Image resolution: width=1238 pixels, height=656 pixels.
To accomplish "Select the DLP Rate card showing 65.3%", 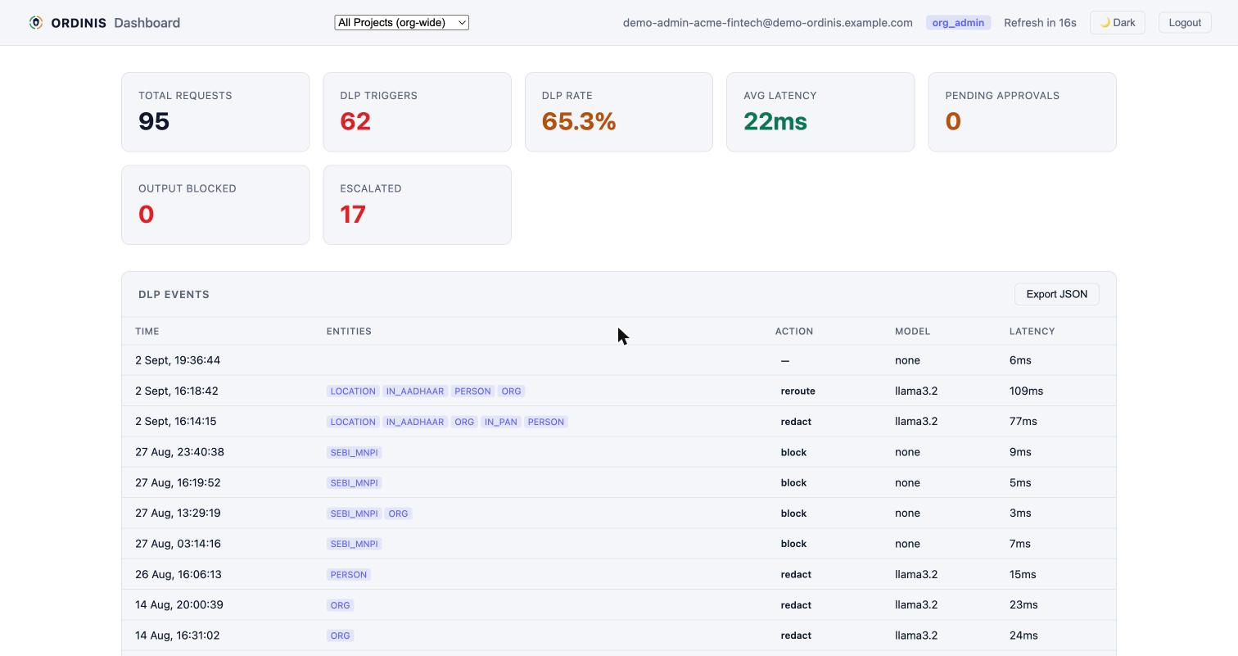I will click(x=618, y=112).
